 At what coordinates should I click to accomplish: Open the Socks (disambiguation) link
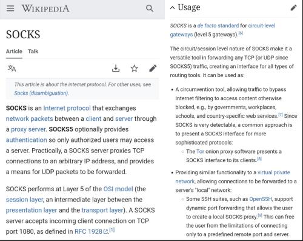pyautogui.click(x=41, y=93)
